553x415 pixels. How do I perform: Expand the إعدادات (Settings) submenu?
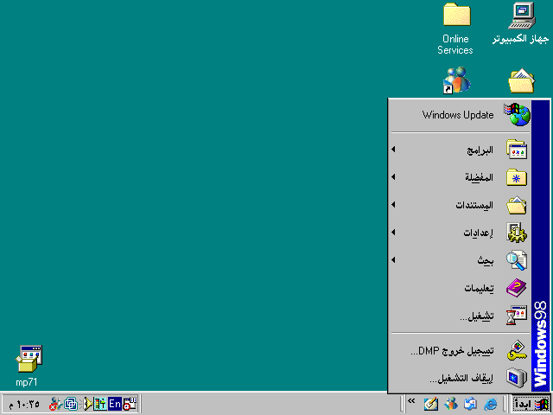pyautogui.click(x=460, y=233)
